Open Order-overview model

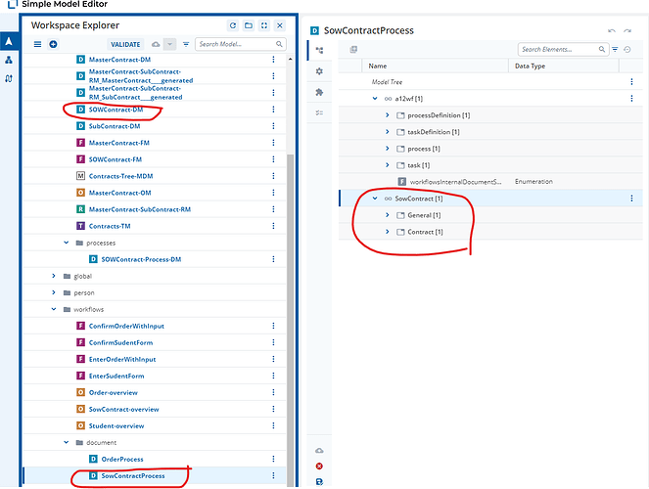(114, 393)
